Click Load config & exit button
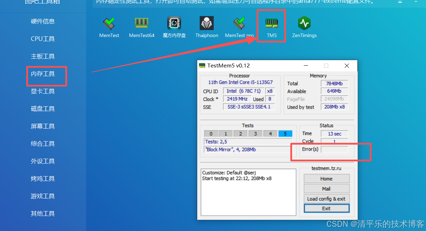426x231 pixels. (327, 199)
